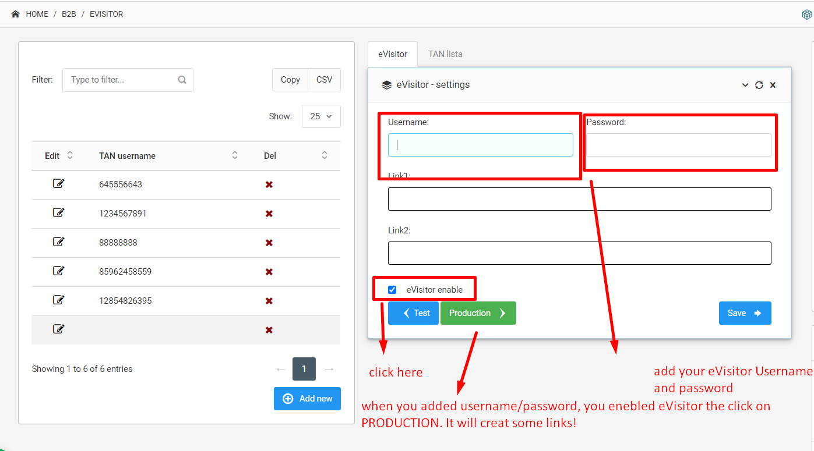
Task: Delete the row with TAN 645556643
Action: tap(269, 184)
